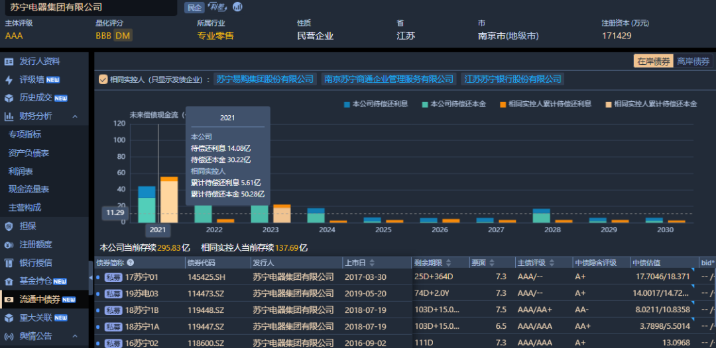Viewport: 716px width, 348px height.
Task: Click help icon next to 债券简称 header
Action: tap(130, 263)
